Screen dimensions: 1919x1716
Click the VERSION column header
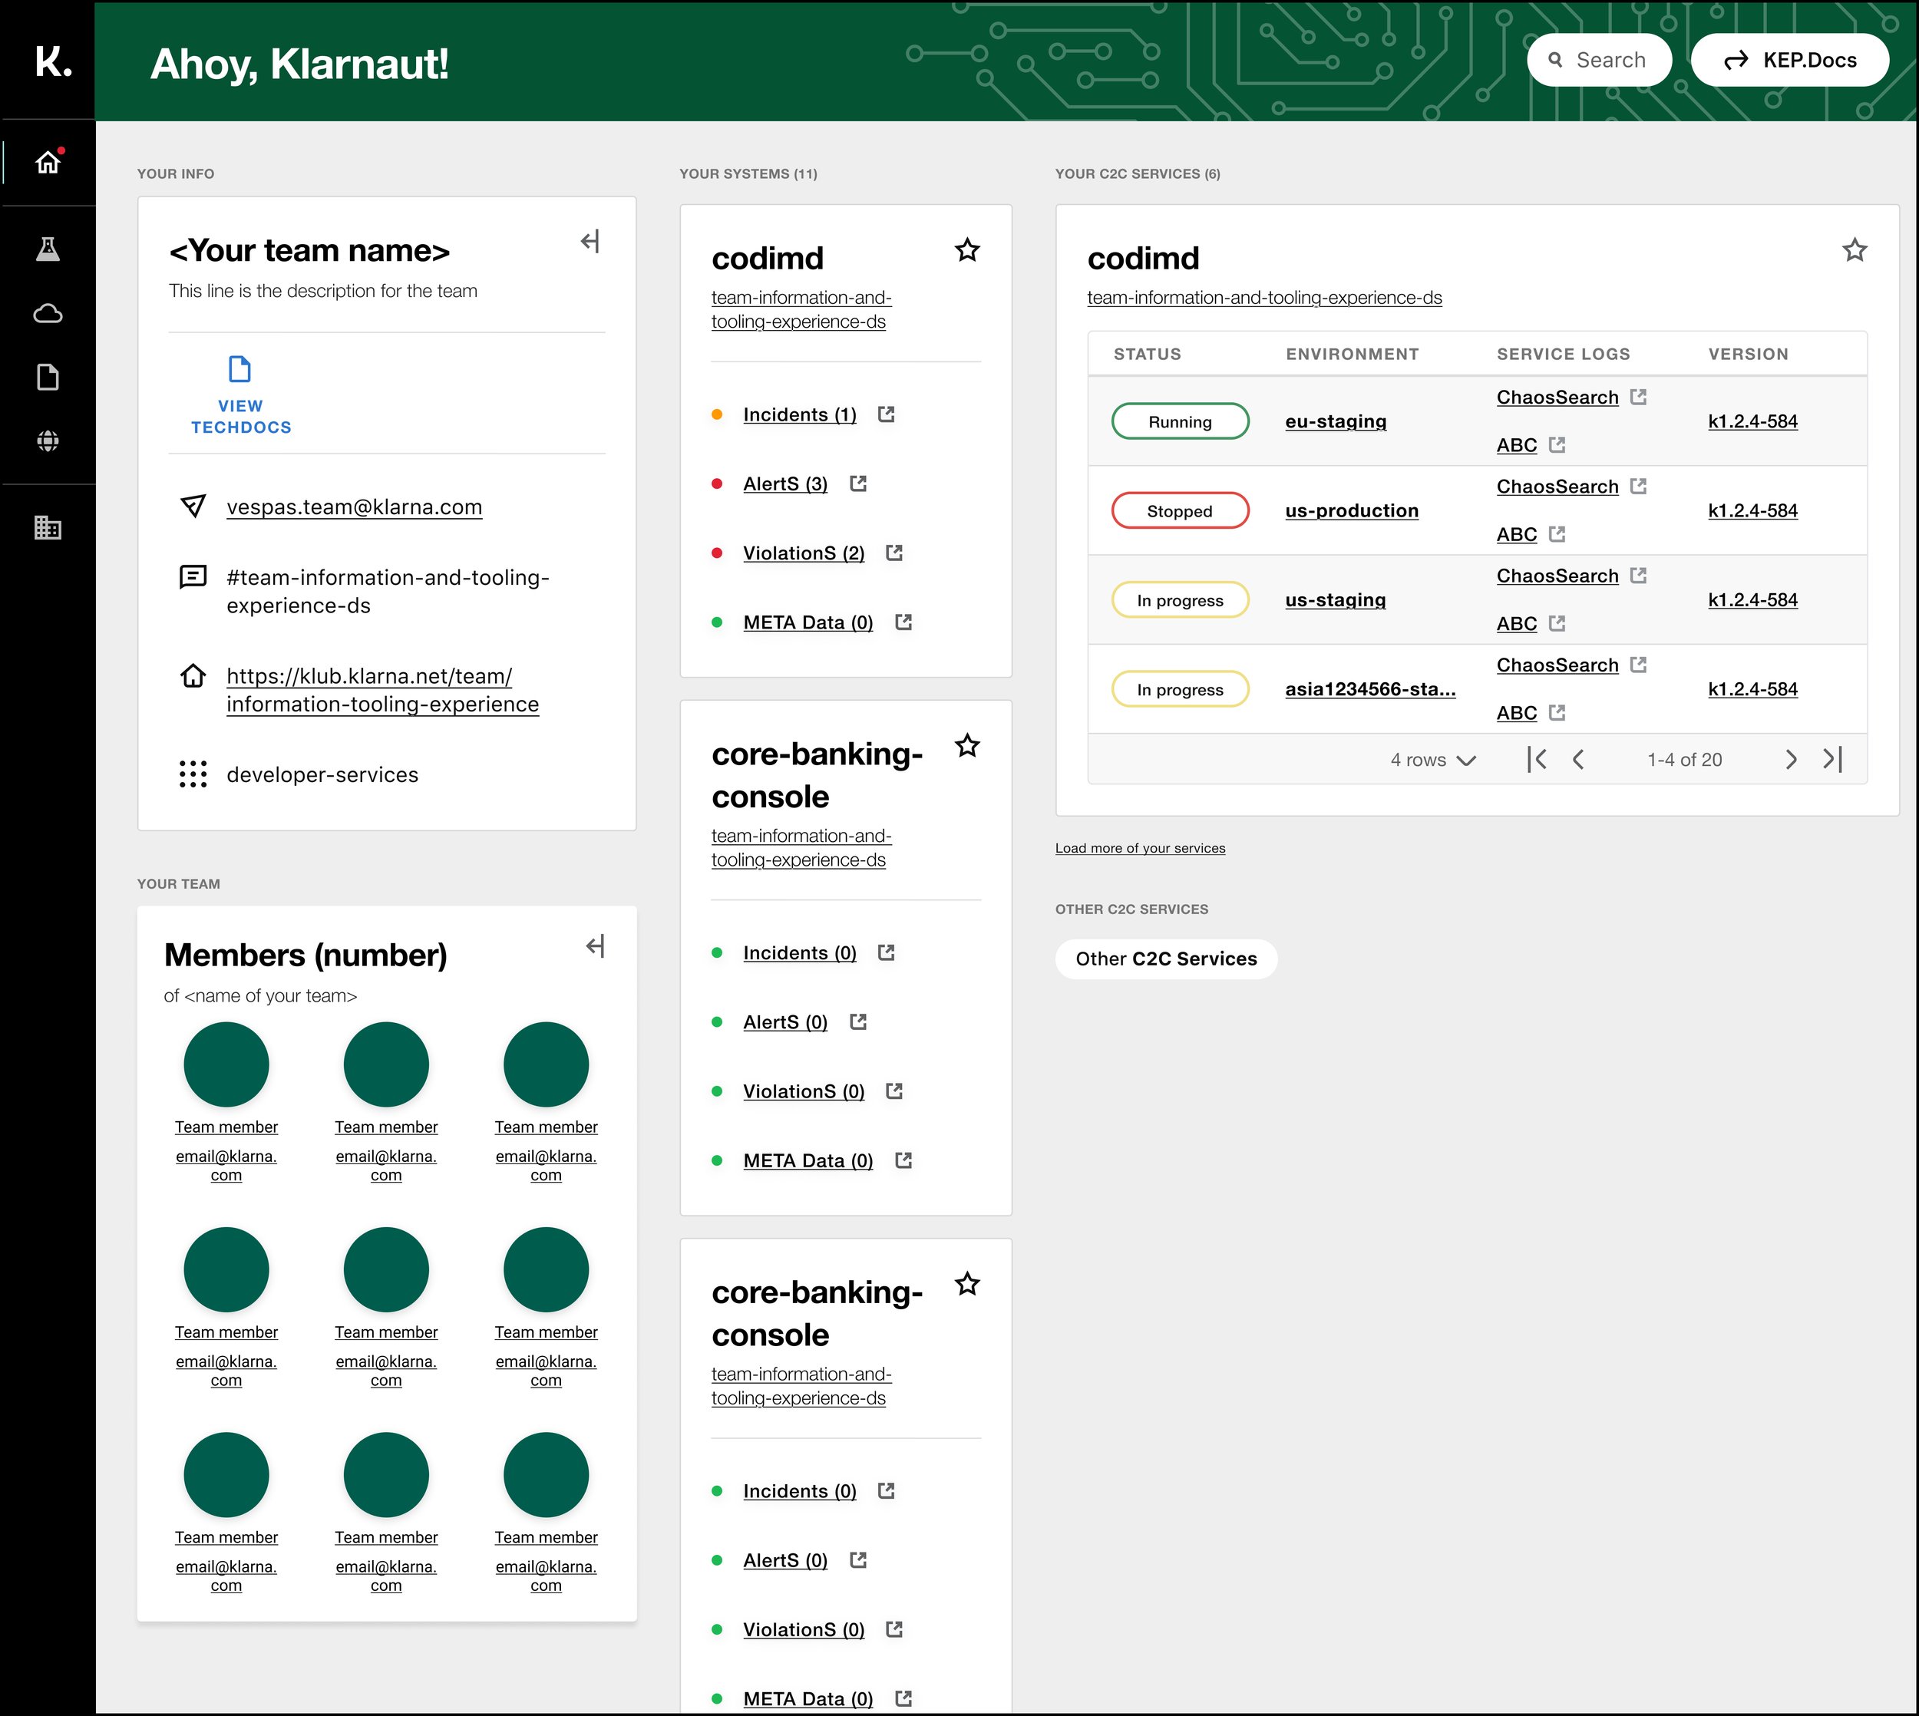coord(1749,355)
